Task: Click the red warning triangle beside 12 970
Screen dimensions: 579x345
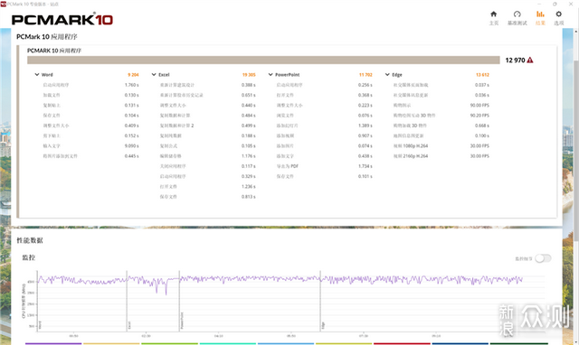Action: point(530,61)
